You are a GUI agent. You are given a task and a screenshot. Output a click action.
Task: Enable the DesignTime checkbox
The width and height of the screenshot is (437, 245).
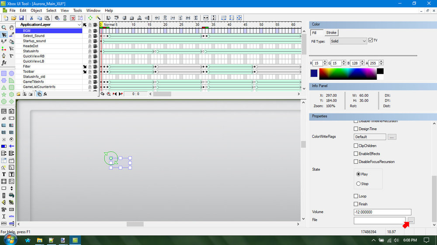(x=356, y=129)
